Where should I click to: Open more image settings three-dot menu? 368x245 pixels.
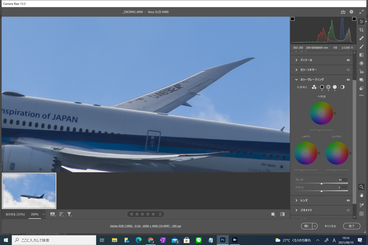(362, 96)
